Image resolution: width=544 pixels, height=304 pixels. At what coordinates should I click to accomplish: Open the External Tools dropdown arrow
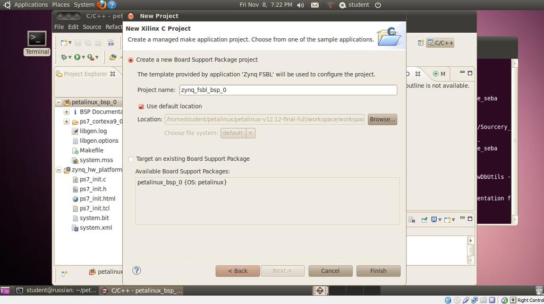point(97,57)
